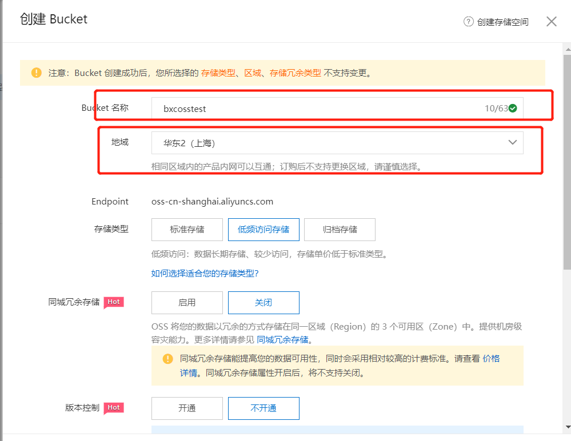Click the green checkmark beside the name counter
Screen dimensions: 571x441
(512, 108)
